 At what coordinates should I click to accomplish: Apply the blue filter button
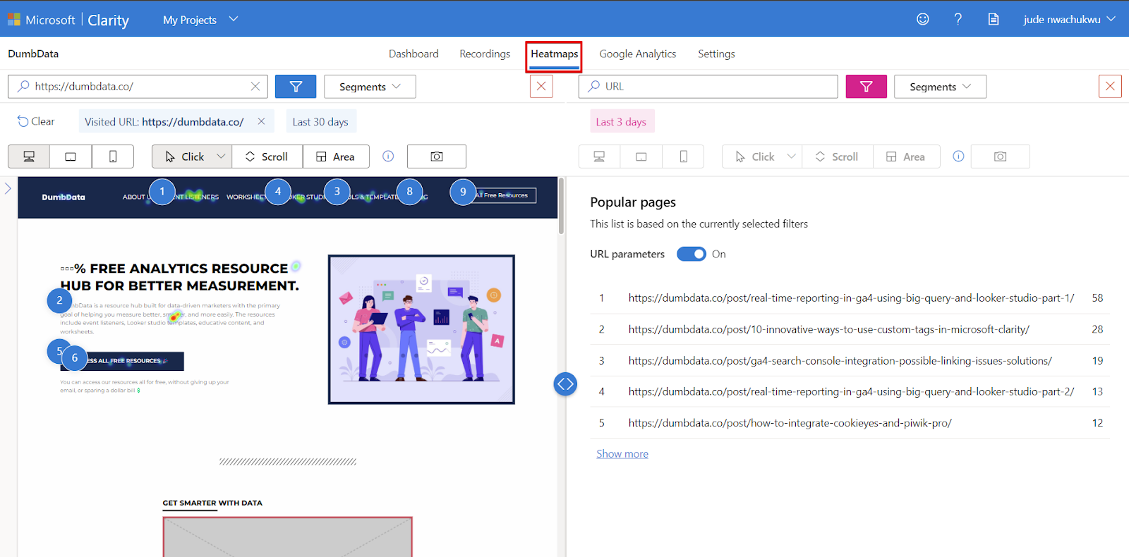pos(296,87)
